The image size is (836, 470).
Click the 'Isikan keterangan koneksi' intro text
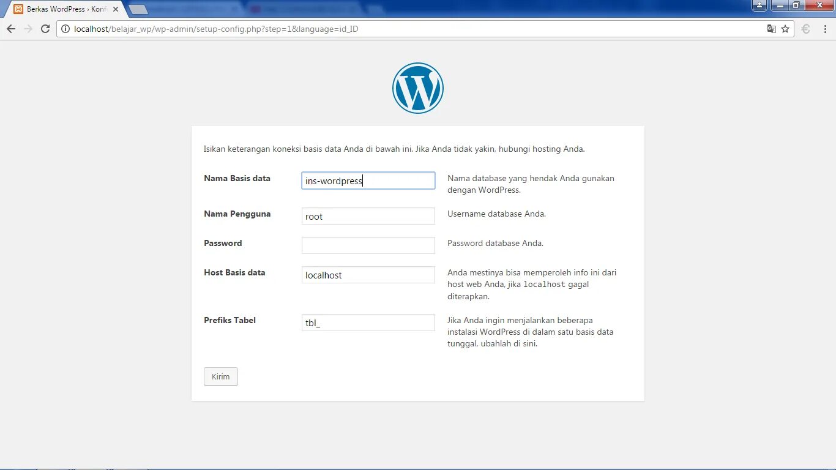tap(394, 149)
